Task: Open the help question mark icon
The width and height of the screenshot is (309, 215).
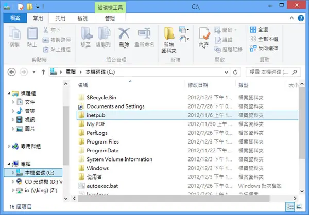Action: point(301,18)
